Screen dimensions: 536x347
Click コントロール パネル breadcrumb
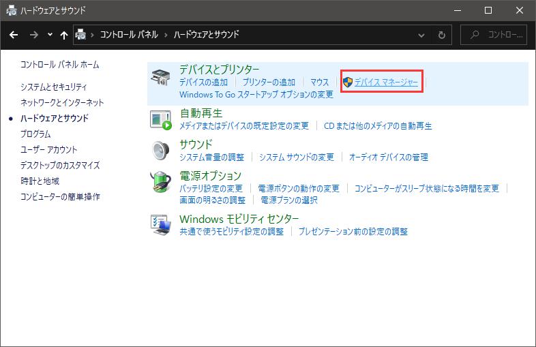tap(129, 35)
